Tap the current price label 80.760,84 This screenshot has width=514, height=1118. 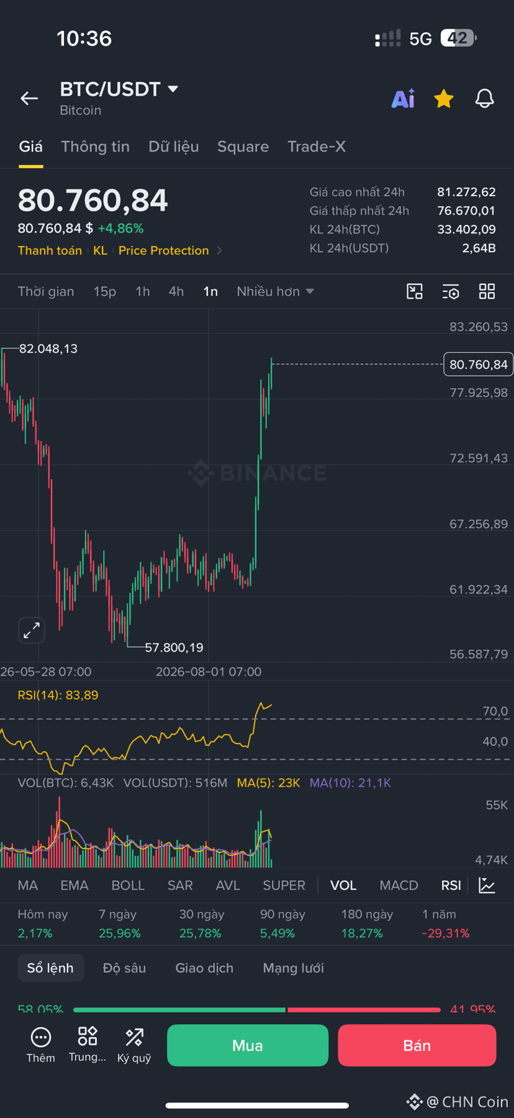(x=479, y=364)
